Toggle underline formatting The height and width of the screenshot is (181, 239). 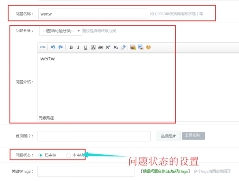tap(85, 47)
